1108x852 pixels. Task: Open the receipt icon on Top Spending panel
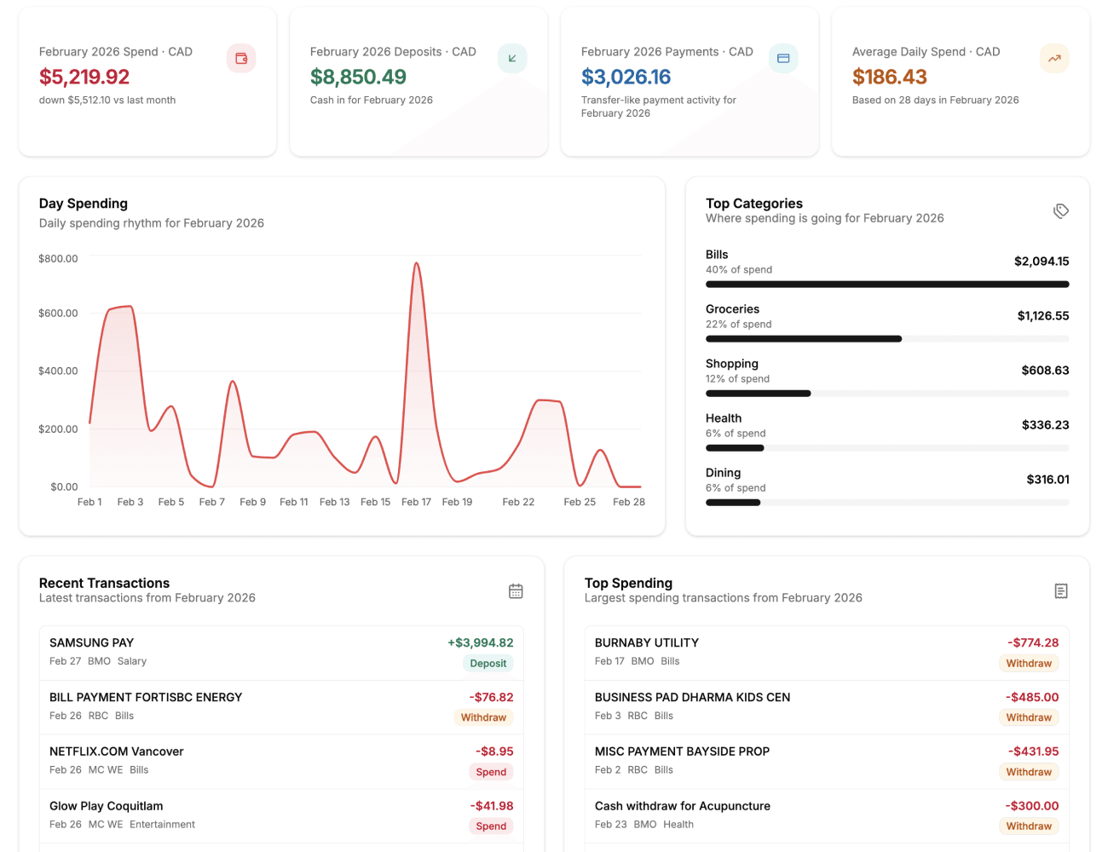1061,590
